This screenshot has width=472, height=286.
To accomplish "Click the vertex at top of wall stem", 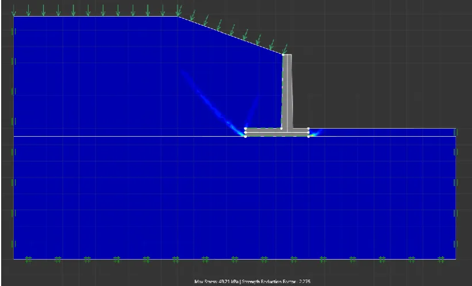I will coord(283,55).
